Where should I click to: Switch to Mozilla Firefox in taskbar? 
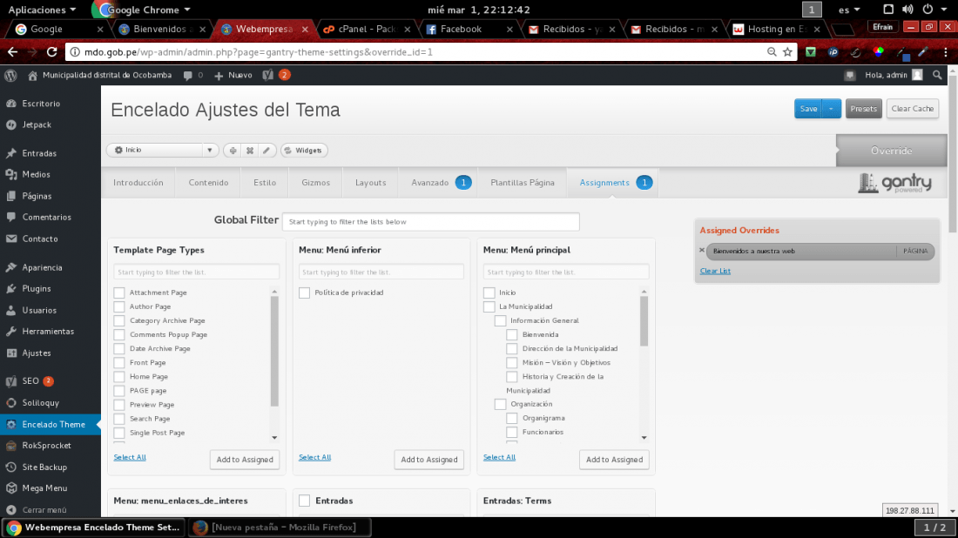[x=279, y=528]
